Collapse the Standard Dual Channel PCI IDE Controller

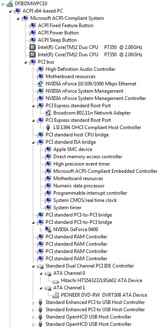pyautogui.click(x=33, y=266)
